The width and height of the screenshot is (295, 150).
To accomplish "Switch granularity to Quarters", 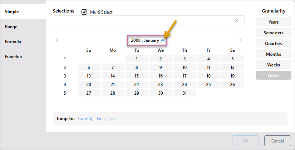I will [x=273, y=44].
